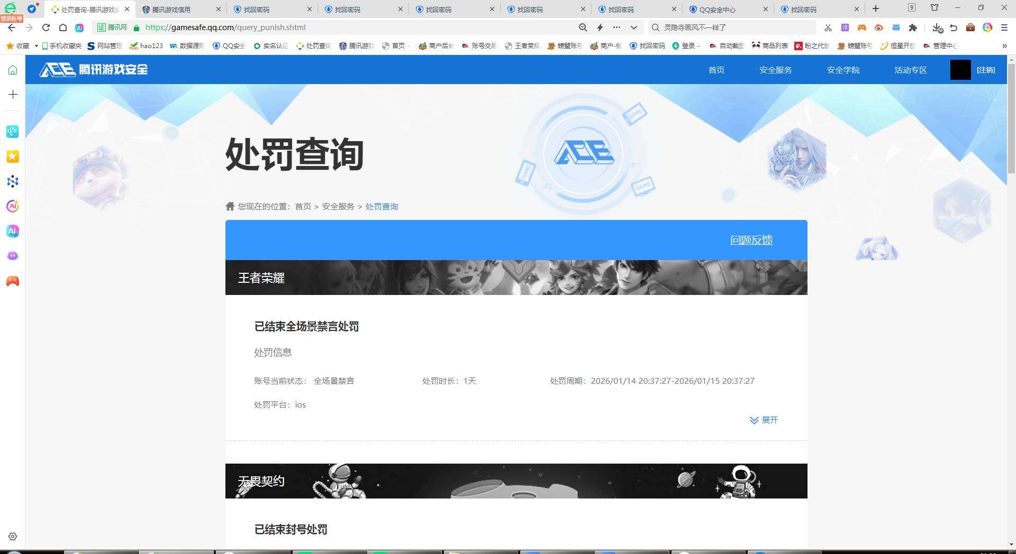Screen dimensions: 1016x554
Task: Open the three-dots address bar menu
Action: (x=616, y=27)
